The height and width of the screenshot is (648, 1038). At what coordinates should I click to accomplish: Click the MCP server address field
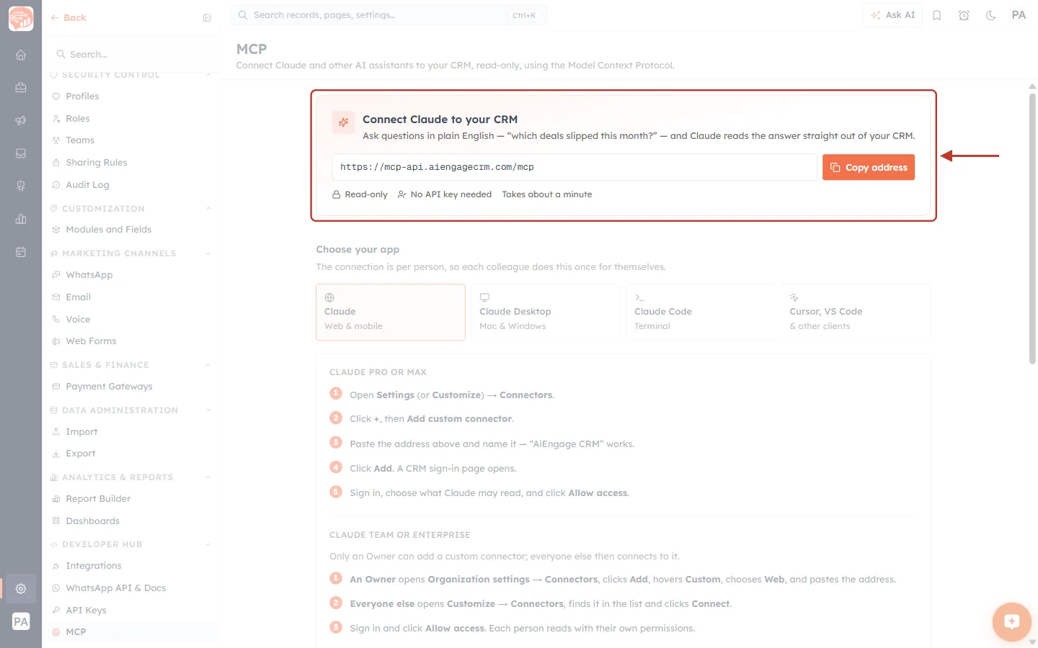click(x=575, y=167)
